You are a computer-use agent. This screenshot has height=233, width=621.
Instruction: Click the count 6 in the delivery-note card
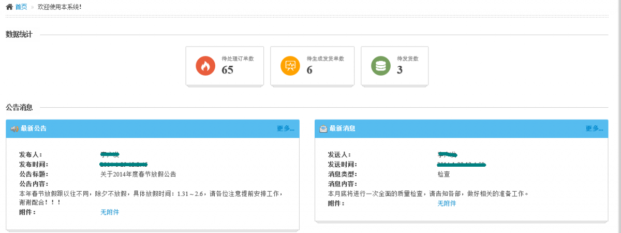(309, 70)
